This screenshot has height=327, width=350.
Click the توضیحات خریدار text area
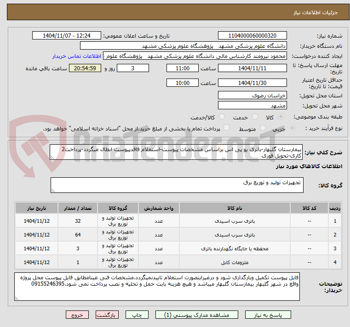157,287
